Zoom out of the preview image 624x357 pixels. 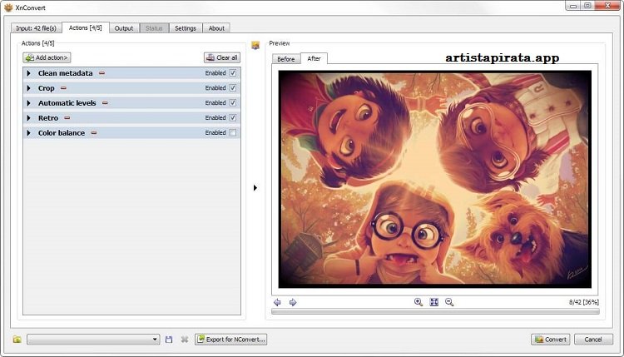[x=449, y=302]
